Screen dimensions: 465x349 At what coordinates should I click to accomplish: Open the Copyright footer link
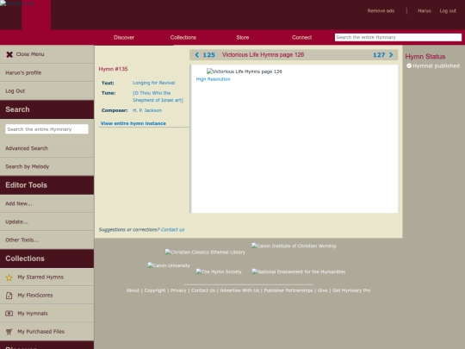click(155, 290)
